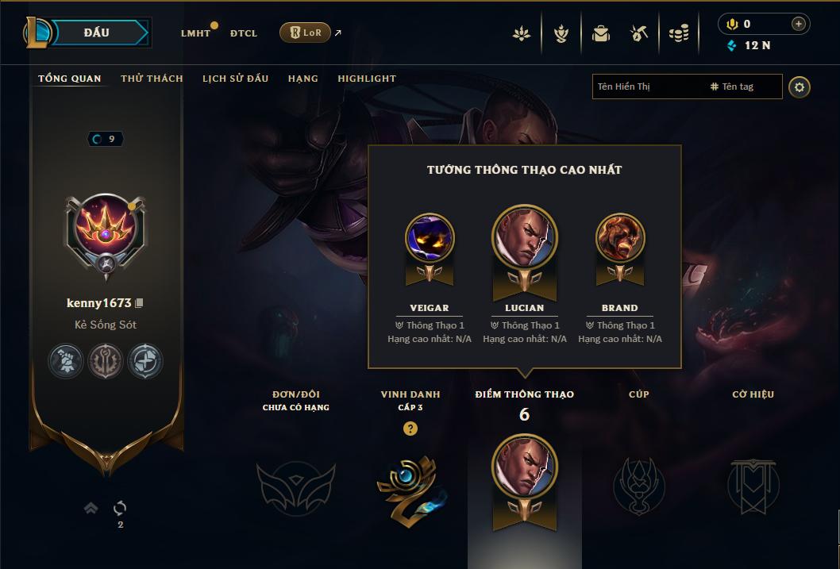Open profile settings gear icon

coord(800,87)
